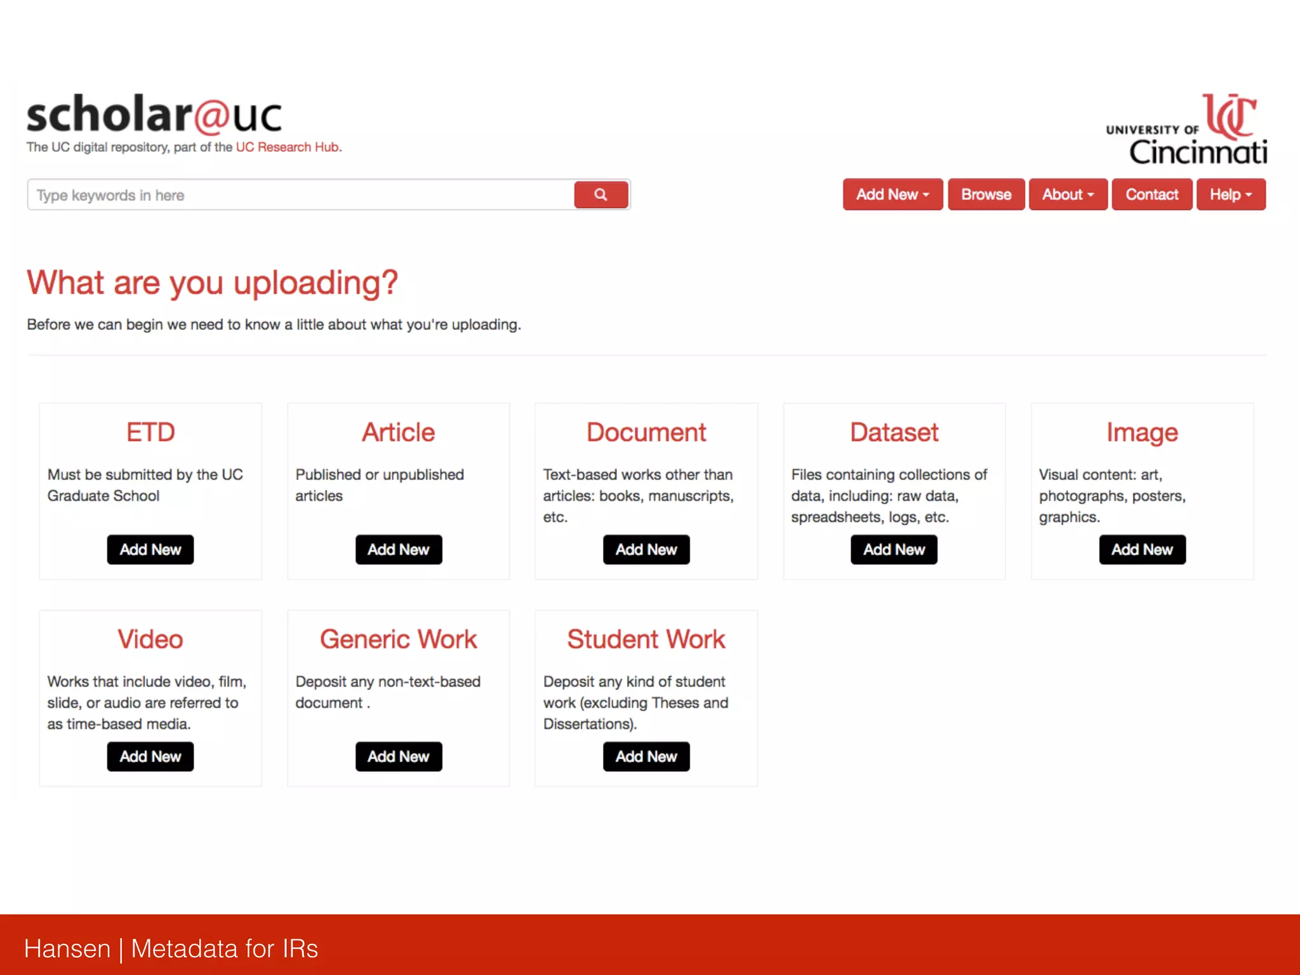Image resolution: width=1300 pixels, height=975 pixels.
Task: Click the scholar@uc logo
Action: (154, 115)
